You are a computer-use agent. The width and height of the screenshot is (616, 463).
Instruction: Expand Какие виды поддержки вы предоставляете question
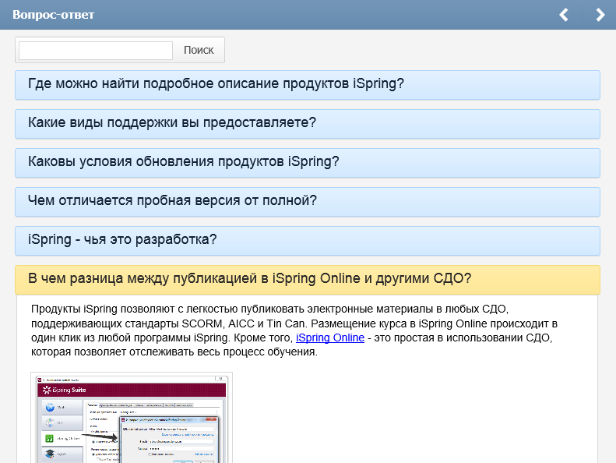(308, 124)
